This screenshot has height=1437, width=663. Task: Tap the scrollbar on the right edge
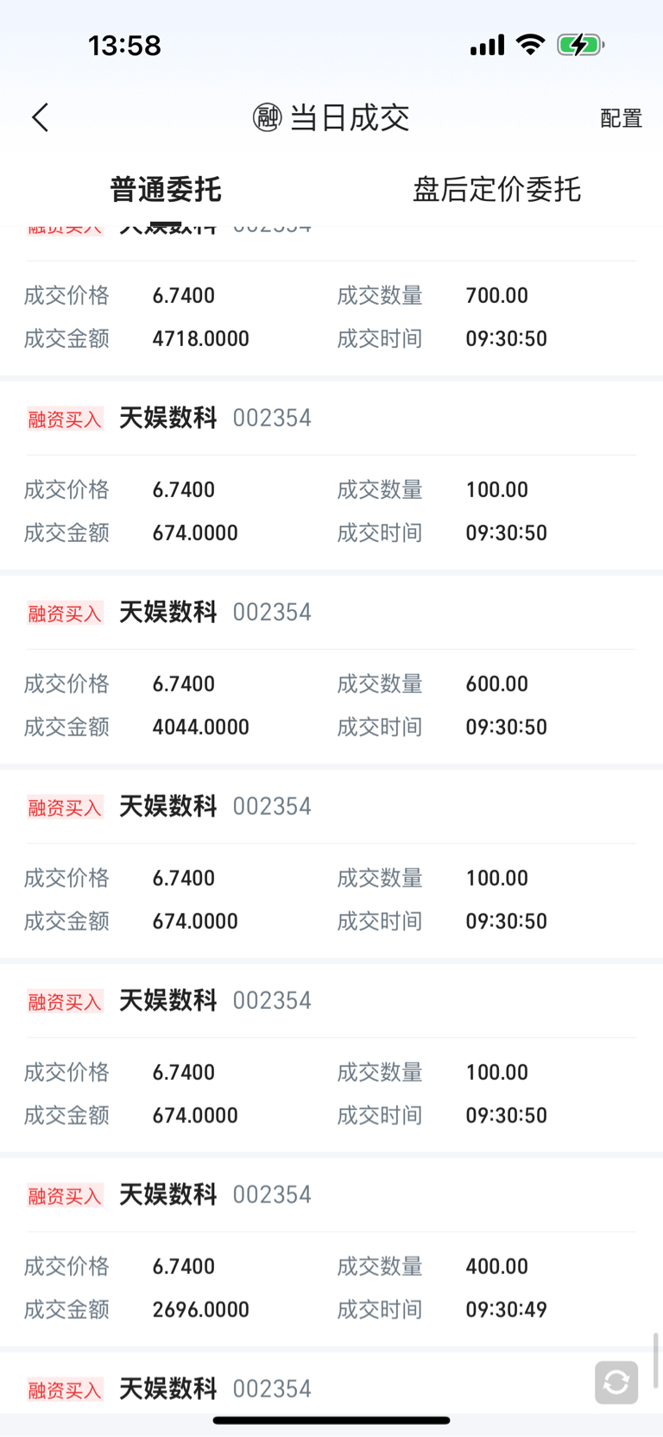656,1359
